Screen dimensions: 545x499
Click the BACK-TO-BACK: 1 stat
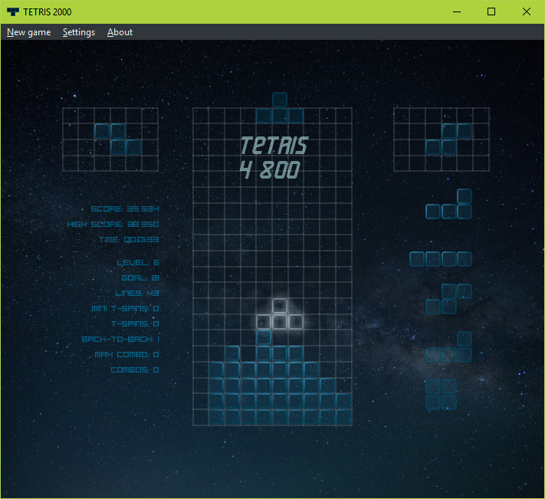(120, 339)
